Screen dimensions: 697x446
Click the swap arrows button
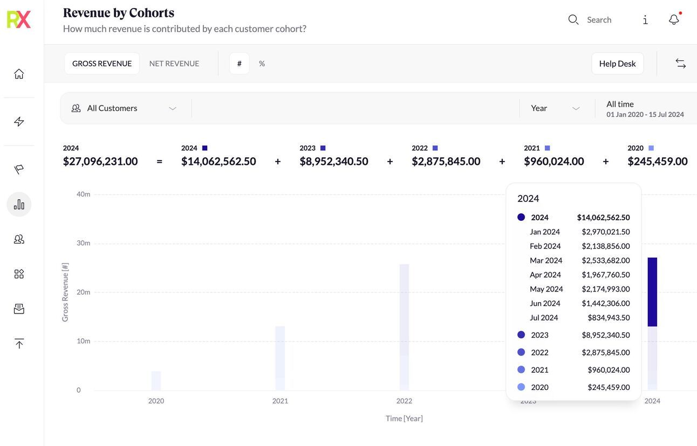(x=681, y=64)
